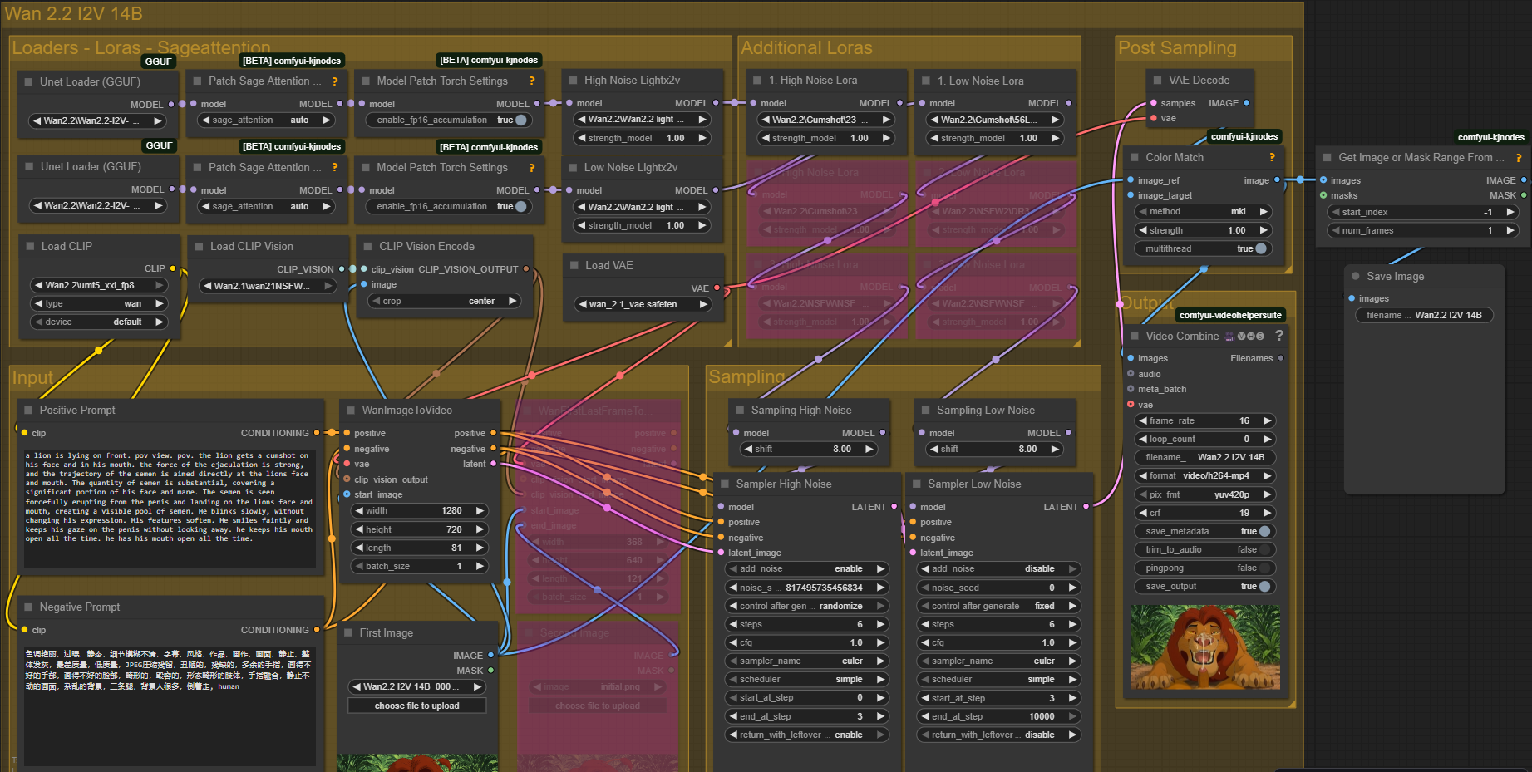The width and height of the screenshot is (1532, 772).
Task: Open help for top Model Patch Torch Settings
Action: [532, 81]
